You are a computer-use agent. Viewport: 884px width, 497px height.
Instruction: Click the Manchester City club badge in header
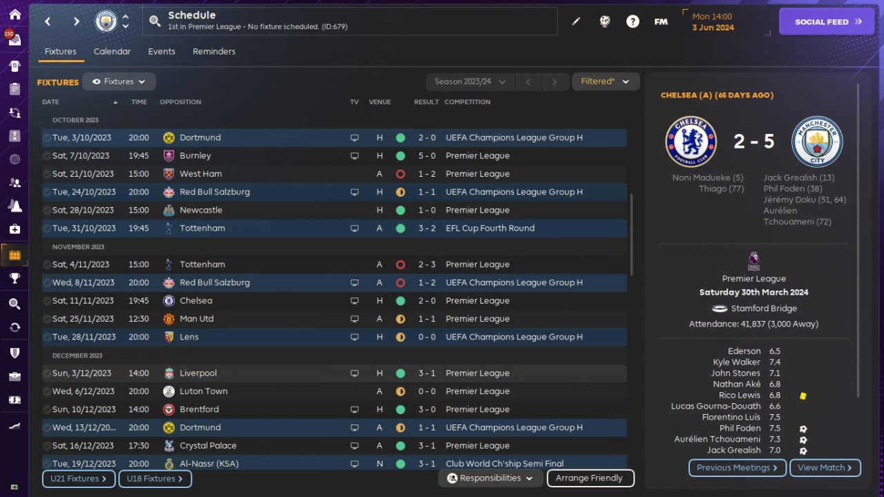coord(106,21)
